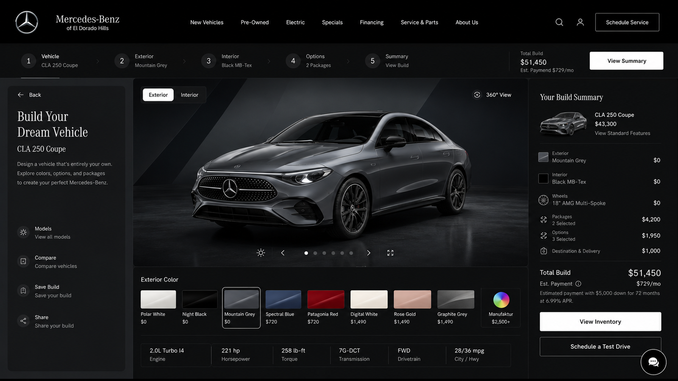Open View Standard Features link
678x381 pixels.
pos(622,133)
